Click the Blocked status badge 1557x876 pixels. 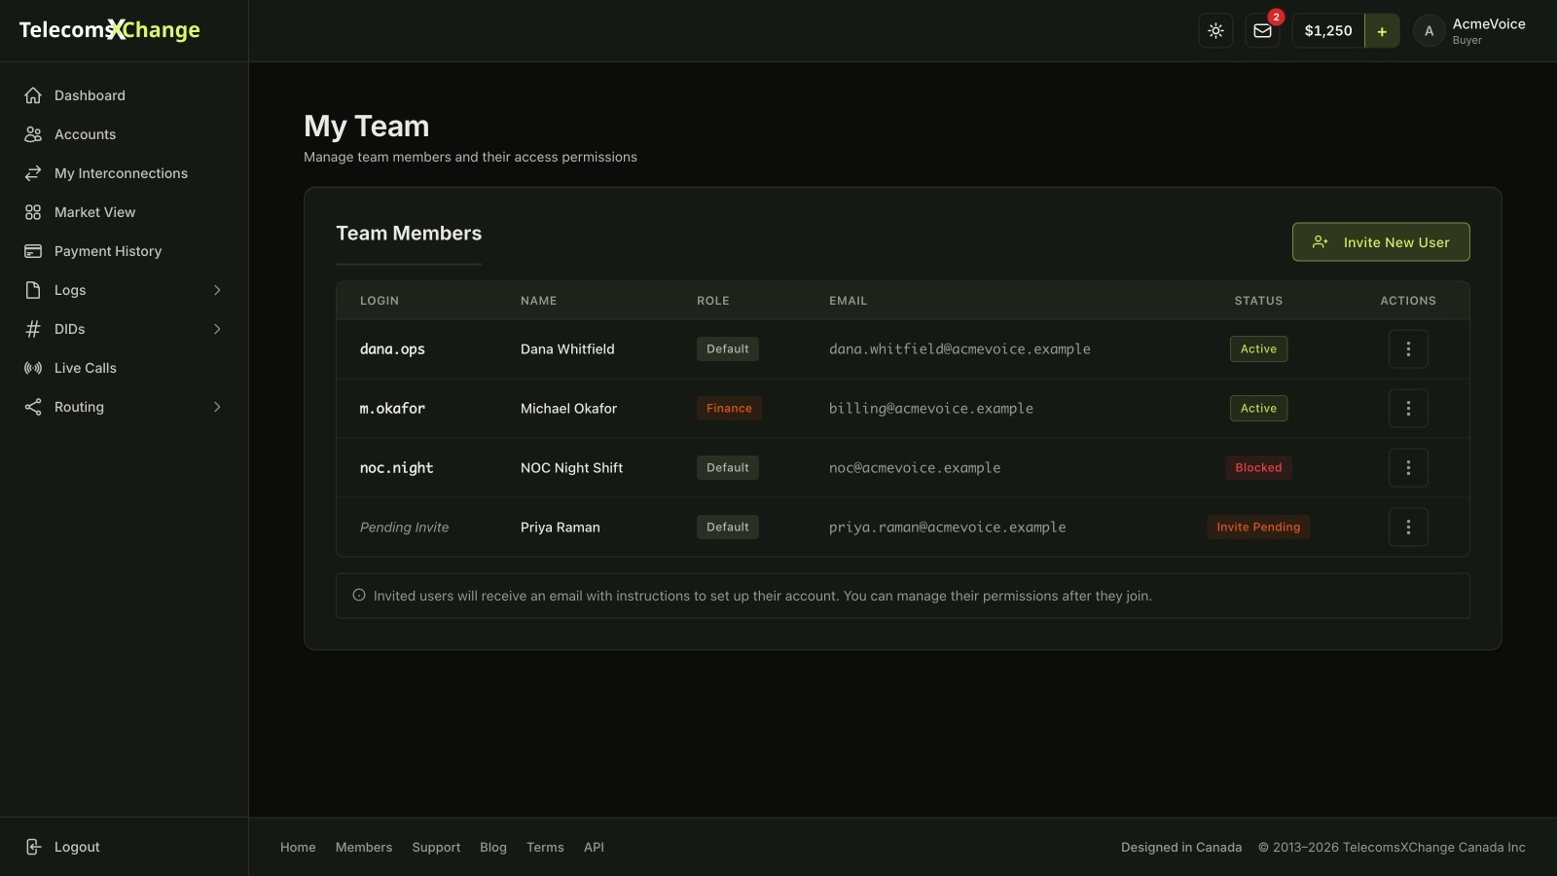tap(1258, 468)
